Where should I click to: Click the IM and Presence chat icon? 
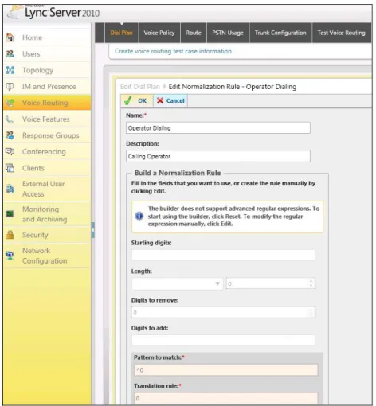(x=10, y=87)
